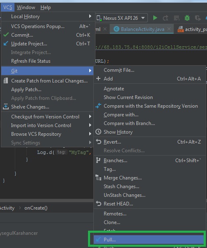The width and height of the screenshot is (207, 248).
Task: Click the blue arrow Update Project icon
Action: tap(6, 43)
